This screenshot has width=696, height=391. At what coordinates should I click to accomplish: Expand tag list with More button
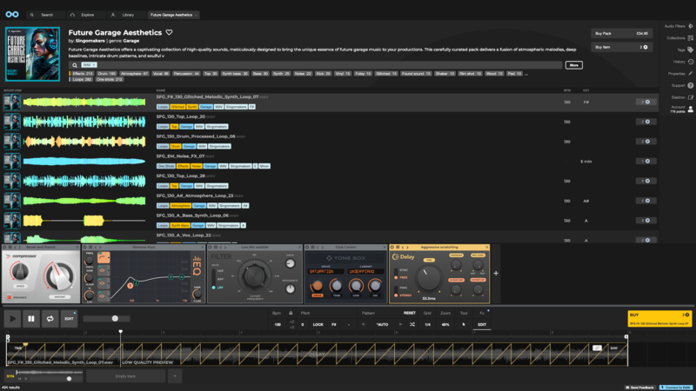[x=573, y=65]
